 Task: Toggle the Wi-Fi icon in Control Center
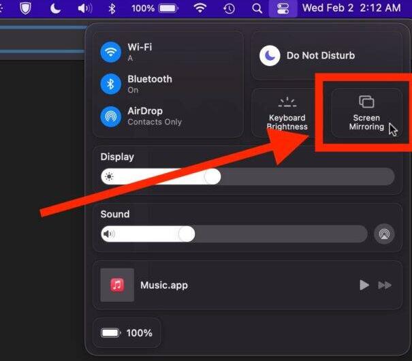(x=110, y=52)
